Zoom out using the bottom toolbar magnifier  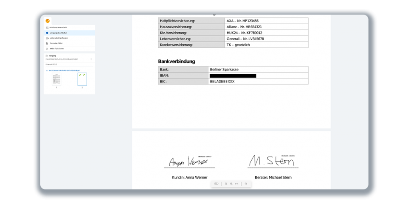[226, 184]
